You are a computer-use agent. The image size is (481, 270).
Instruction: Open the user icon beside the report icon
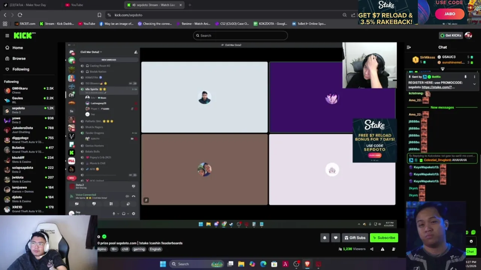pos(393,249)
